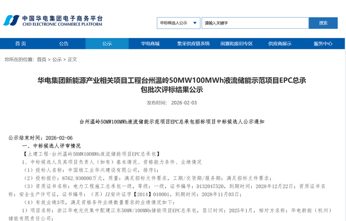Viewport: 346px width, 221px height.
Task: Click the China Huadian swirl logo
Action: point(11,21)
